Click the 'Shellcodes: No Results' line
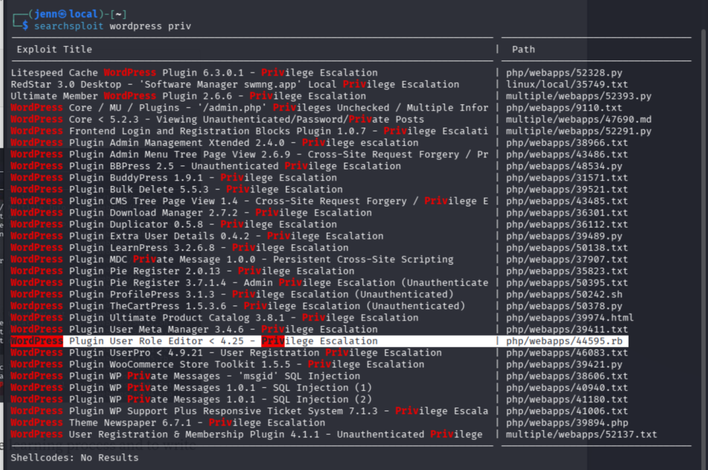Viewport: 708px width, 470px height. coord(75,458)
